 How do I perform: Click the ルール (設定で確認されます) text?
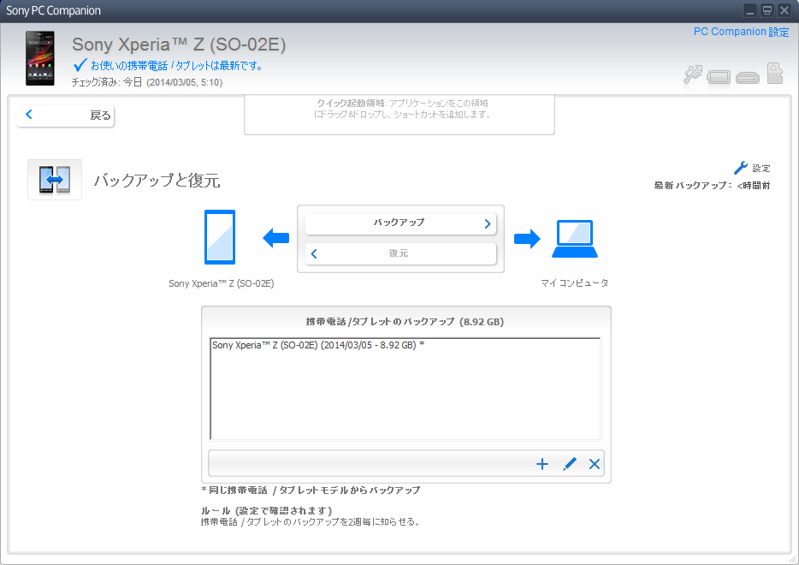(267, 510)
